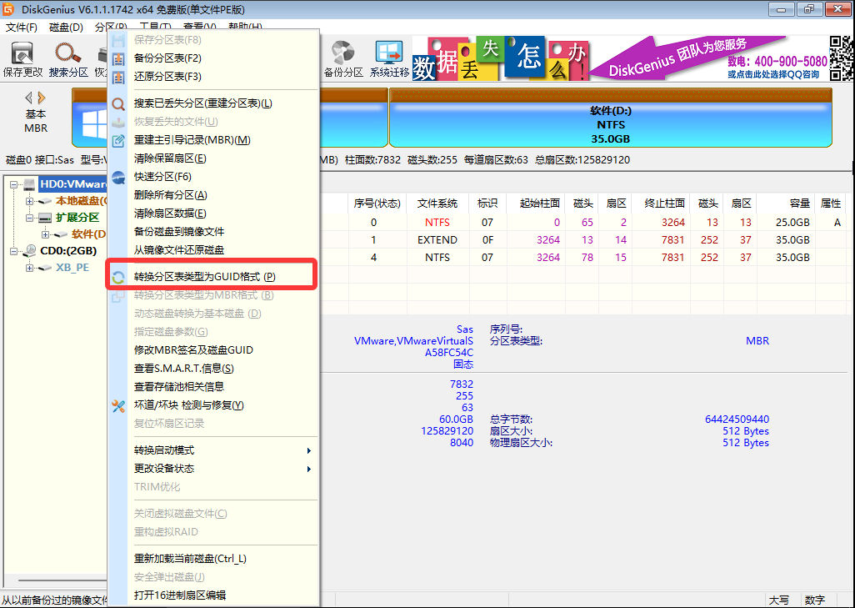Open the 工具(T) menu
Viewport: 855px width, 608px height.
point(152,26)
